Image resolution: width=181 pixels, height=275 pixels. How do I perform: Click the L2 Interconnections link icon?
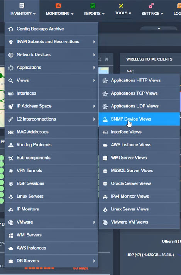pyautogui.click(x=11, y=119)
